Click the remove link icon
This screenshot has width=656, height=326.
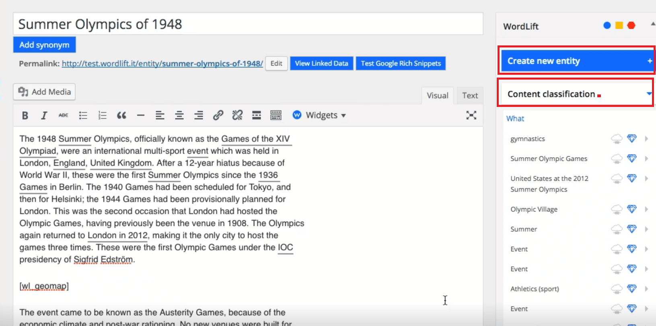[x=237, y=116]
